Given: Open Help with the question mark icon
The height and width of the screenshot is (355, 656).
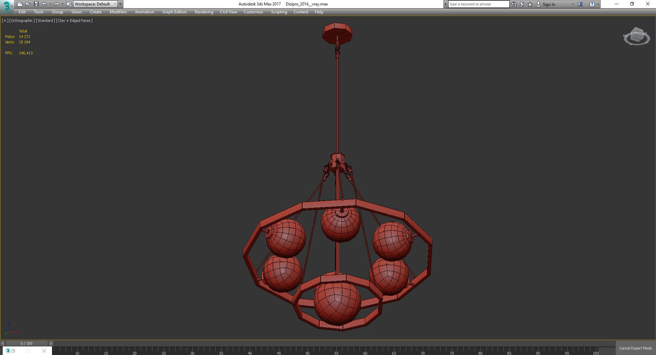Looking at the screenshot, I should pos(592,4).
